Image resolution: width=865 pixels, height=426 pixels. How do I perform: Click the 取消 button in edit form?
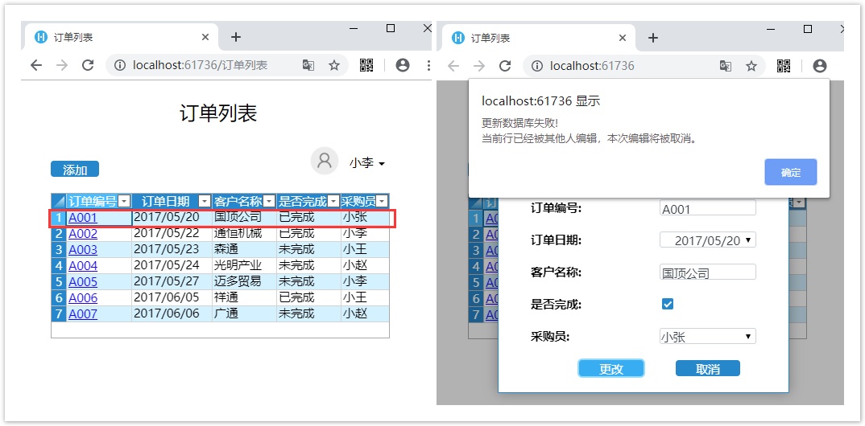707,368
